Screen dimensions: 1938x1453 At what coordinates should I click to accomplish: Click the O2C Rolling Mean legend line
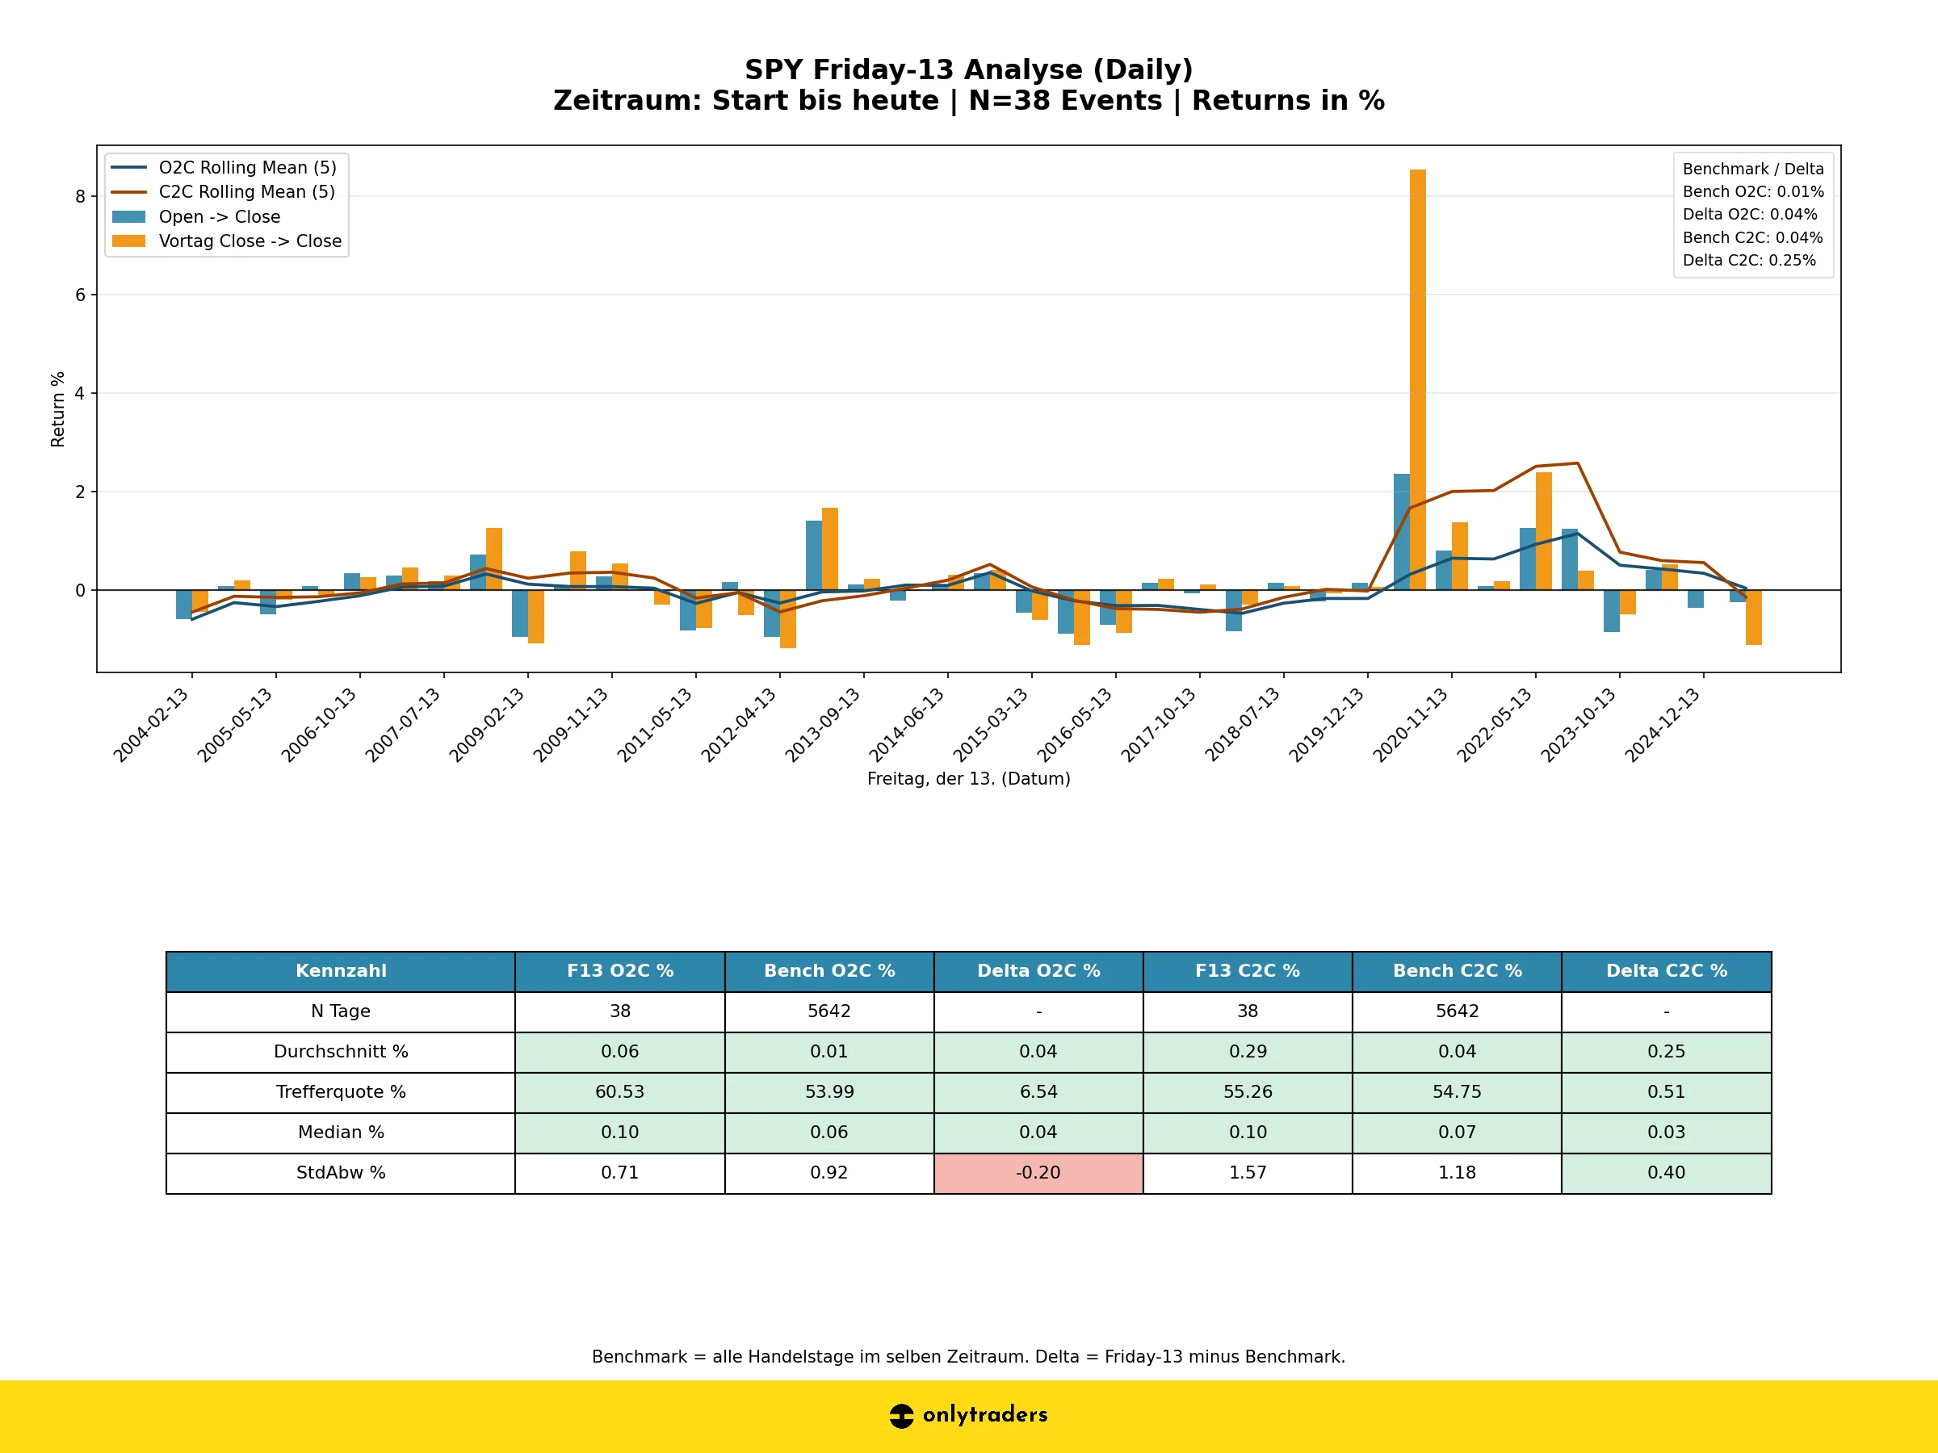click(128, 167)
